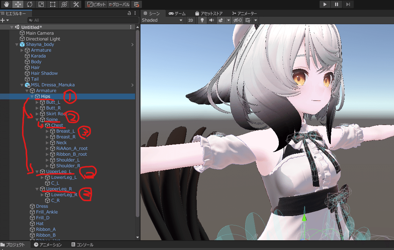Screen dimensions: 394x250
Task: Open the Shaded draw mode dropdown
Action: pos(162,20)
